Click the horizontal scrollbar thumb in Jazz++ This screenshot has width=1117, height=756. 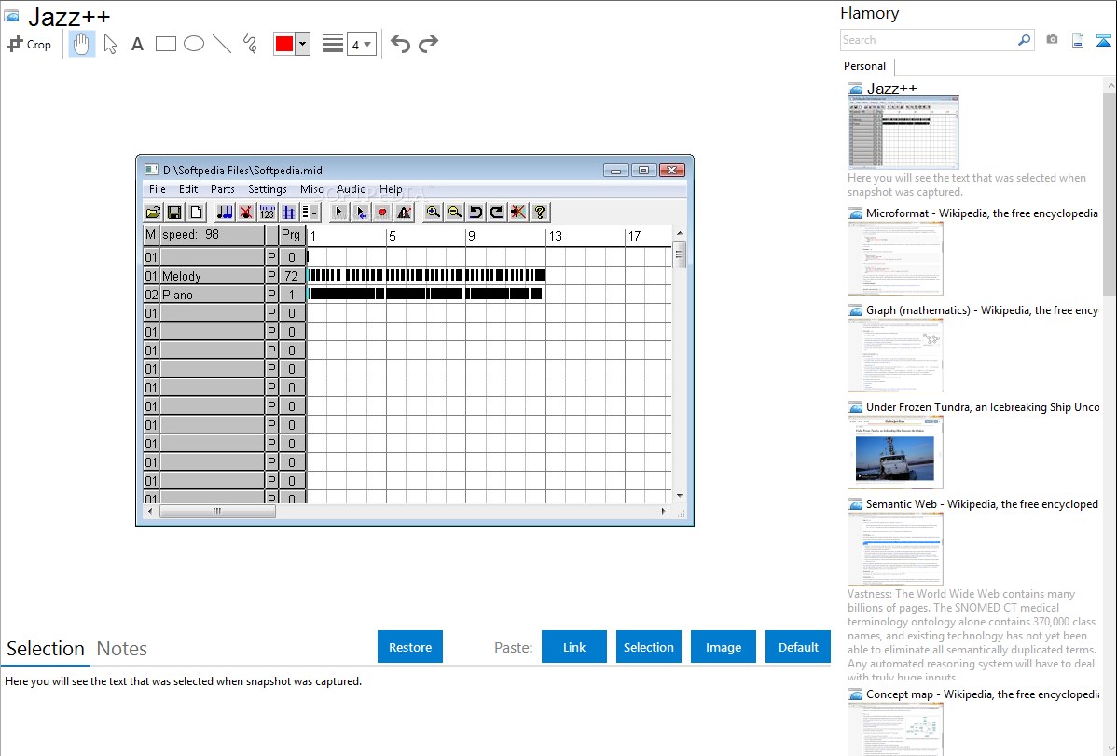(217, 511)
